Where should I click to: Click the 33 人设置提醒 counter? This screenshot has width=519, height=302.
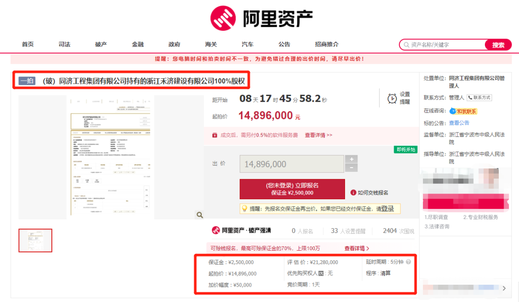[348, 231]
